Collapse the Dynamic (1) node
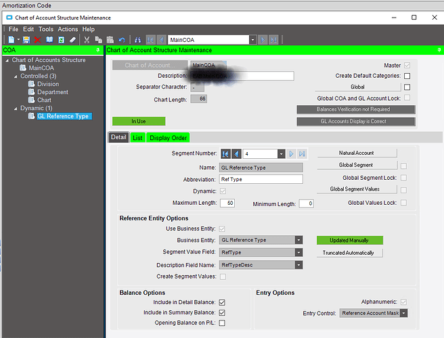This screenshot has width=444, height=338. tap(16, 108)
